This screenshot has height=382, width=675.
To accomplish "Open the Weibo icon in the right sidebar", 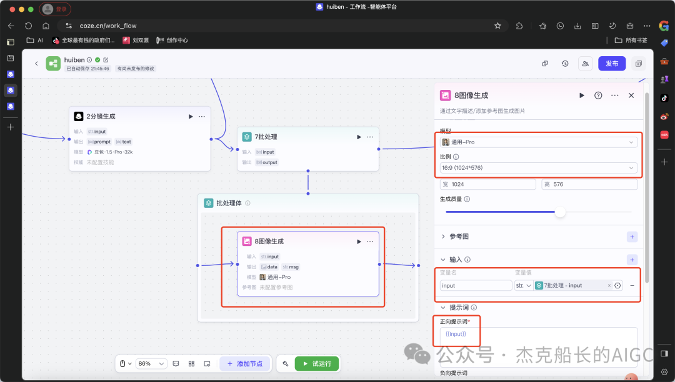I will 664,117.
